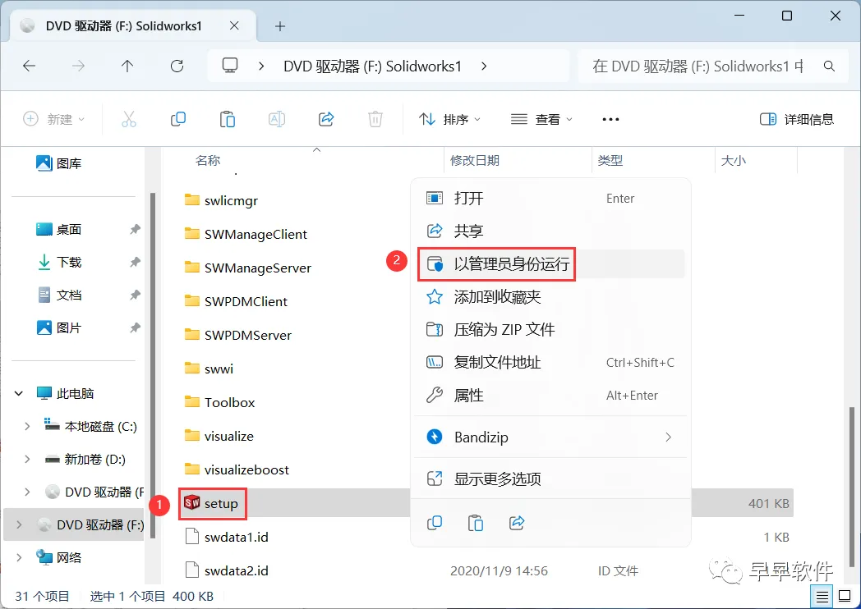
Task: Click the search magnifier icon
Action: coord(829,66)
